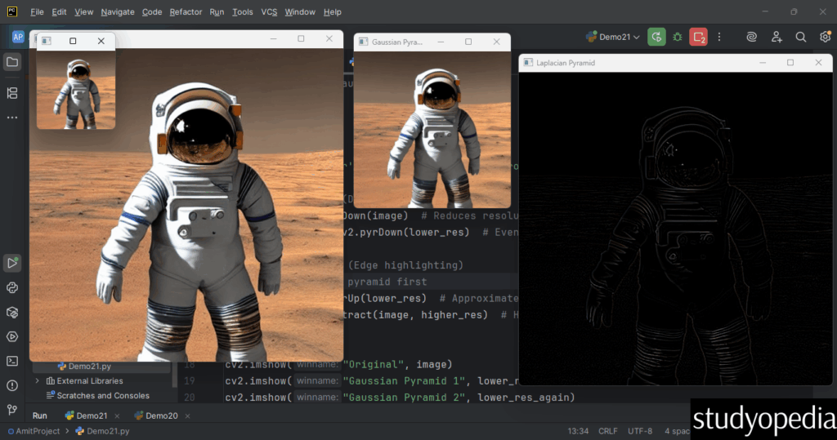
Task: Open the Edit menu
Action: pos(59,11)
